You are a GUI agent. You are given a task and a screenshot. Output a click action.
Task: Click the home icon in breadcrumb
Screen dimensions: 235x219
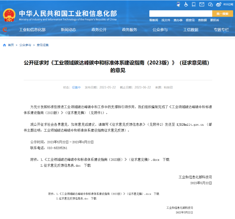(4, 45)
